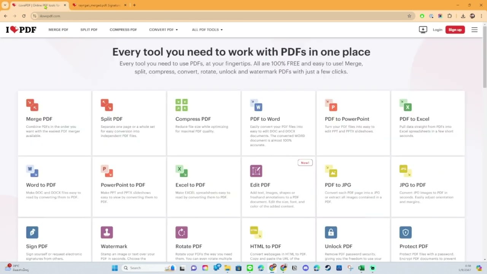Open the Word to PDF icon
Viewport: 487px width, 274px height.
[32, 171]
